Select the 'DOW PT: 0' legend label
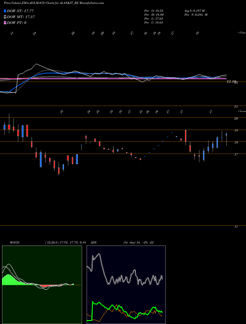246x324 pixels. (x=17, y=23)
